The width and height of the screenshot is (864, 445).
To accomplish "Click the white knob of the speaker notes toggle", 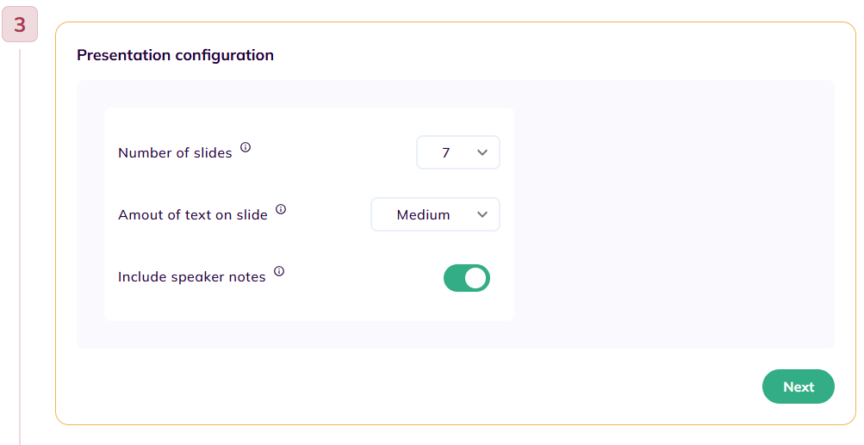I will [x=476, y=278].
